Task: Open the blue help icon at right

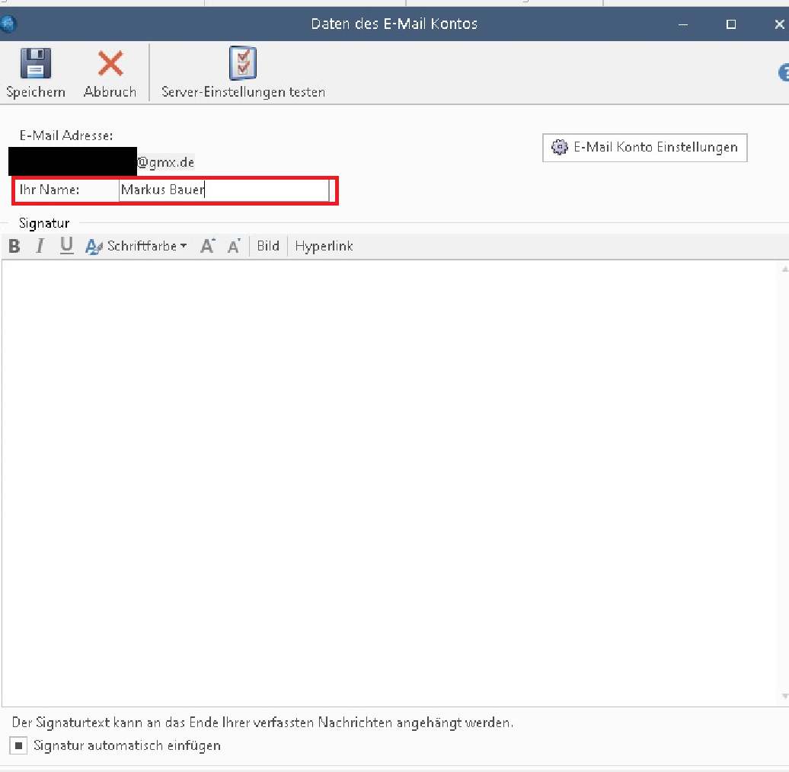Action: click(784, 72)
